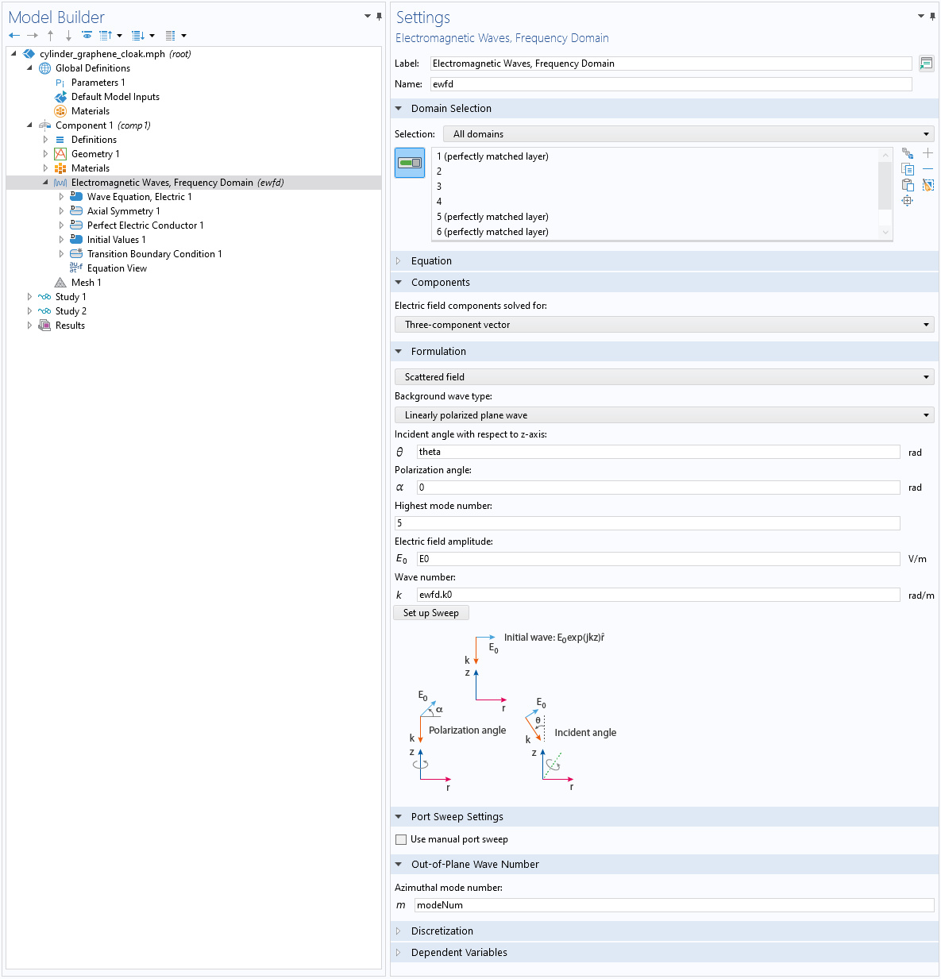
Task: Click the Default Model Inputs icon
Action: tap(60, 97)
